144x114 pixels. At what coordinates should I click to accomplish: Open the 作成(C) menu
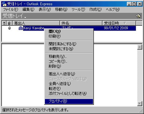tap(95, 9)
